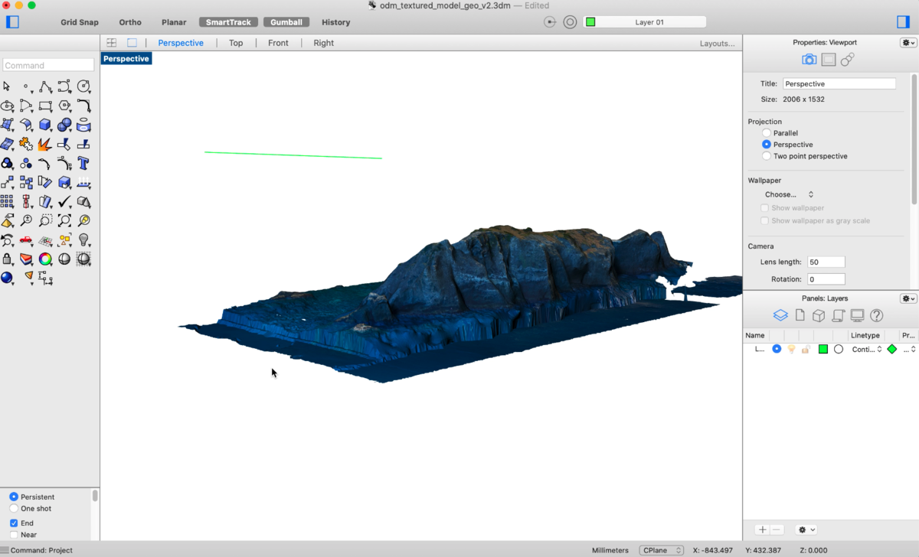Open the Properties panel gear menu
Screen dimensions: 919x557
(x=908, y=43)
